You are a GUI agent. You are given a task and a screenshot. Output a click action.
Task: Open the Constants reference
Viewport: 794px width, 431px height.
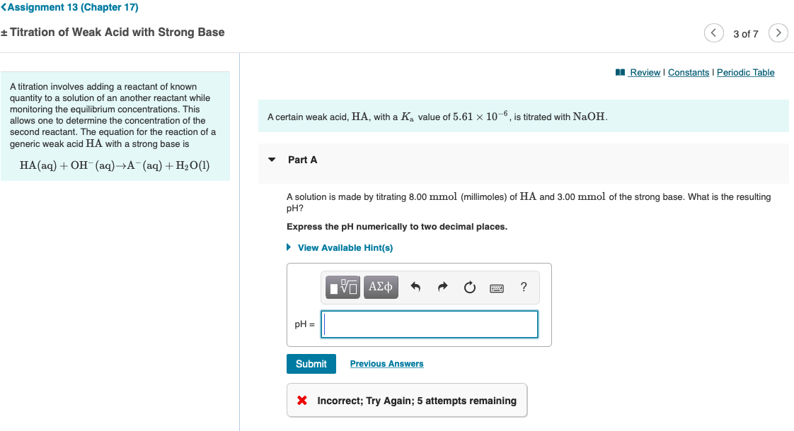689,72
